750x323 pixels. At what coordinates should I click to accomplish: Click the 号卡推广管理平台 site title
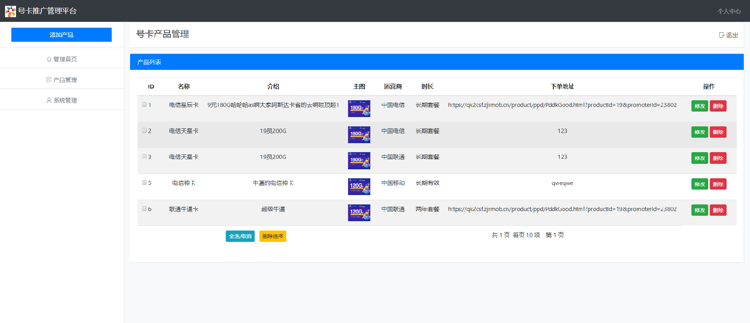(47, 11)
